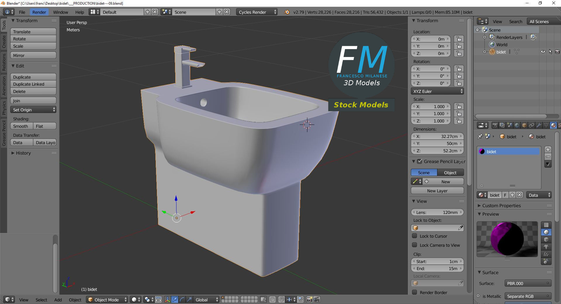Open the Constraints chain-link properties tab
561x304 pixels.
531,125
